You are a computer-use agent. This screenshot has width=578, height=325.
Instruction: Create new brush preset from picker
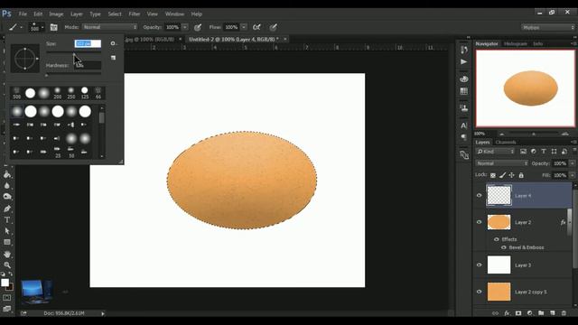click(113, 58)
